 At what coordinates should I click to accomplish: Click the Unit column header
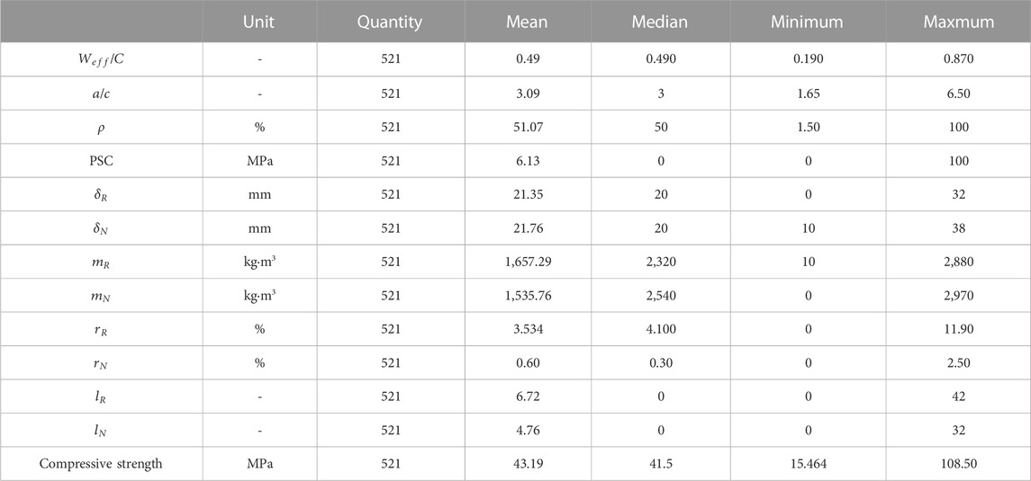259,22
